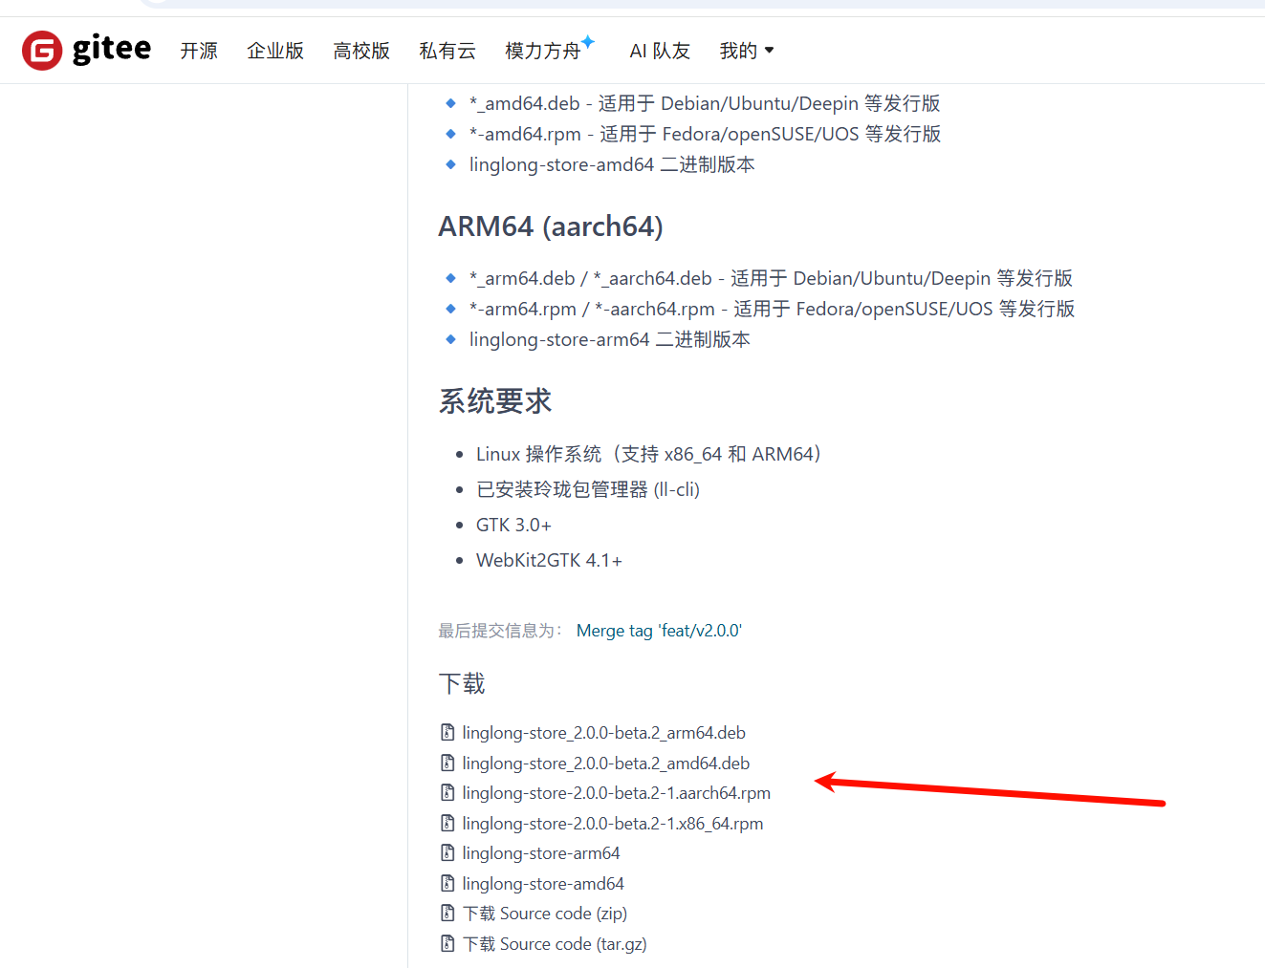Click the 系统要求 heading
Screen dimensions: 1265x968
[x=495, y=401]
